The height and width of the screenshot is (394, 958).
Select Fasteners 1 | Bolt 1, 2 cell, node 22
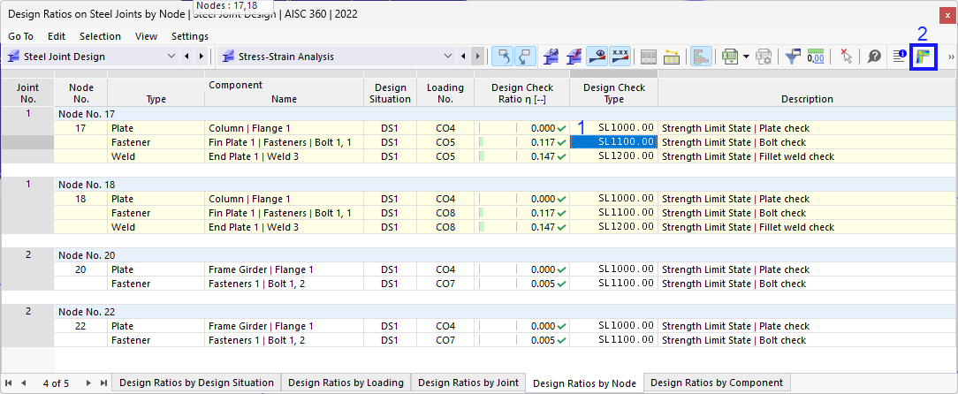click(284, 340)
